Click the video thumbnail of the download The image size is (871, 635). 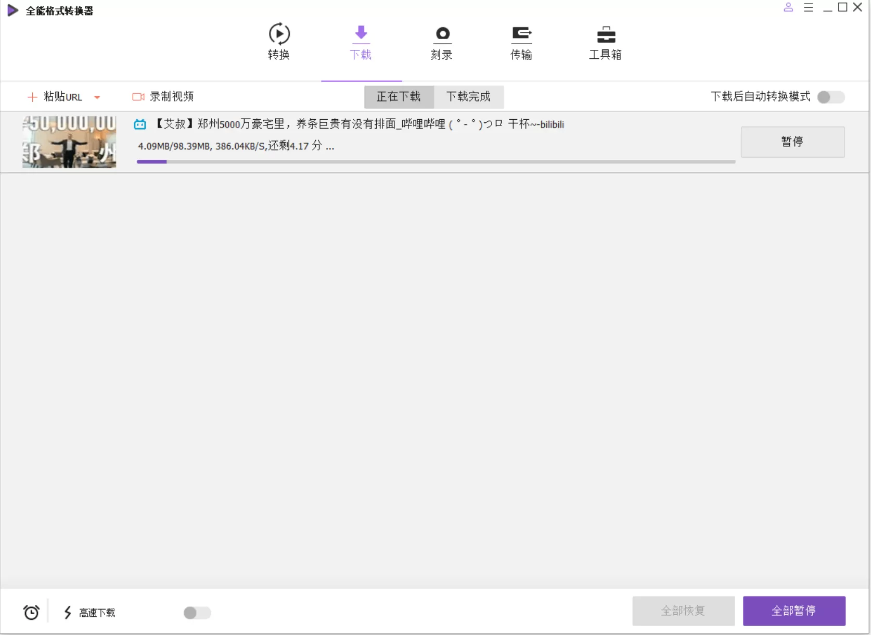69,142
